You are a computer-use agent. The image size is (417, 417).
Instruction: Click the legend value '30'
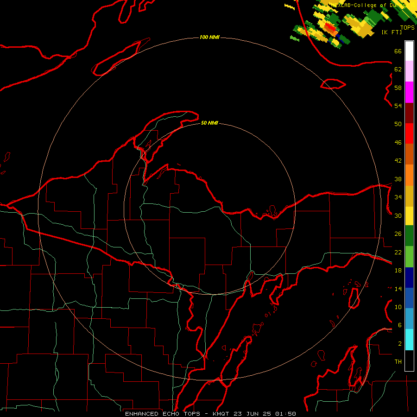(398, 215)
